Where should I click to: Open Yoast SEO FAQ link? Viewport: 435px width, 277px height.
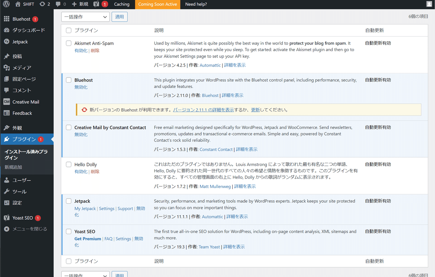point(108,239)
